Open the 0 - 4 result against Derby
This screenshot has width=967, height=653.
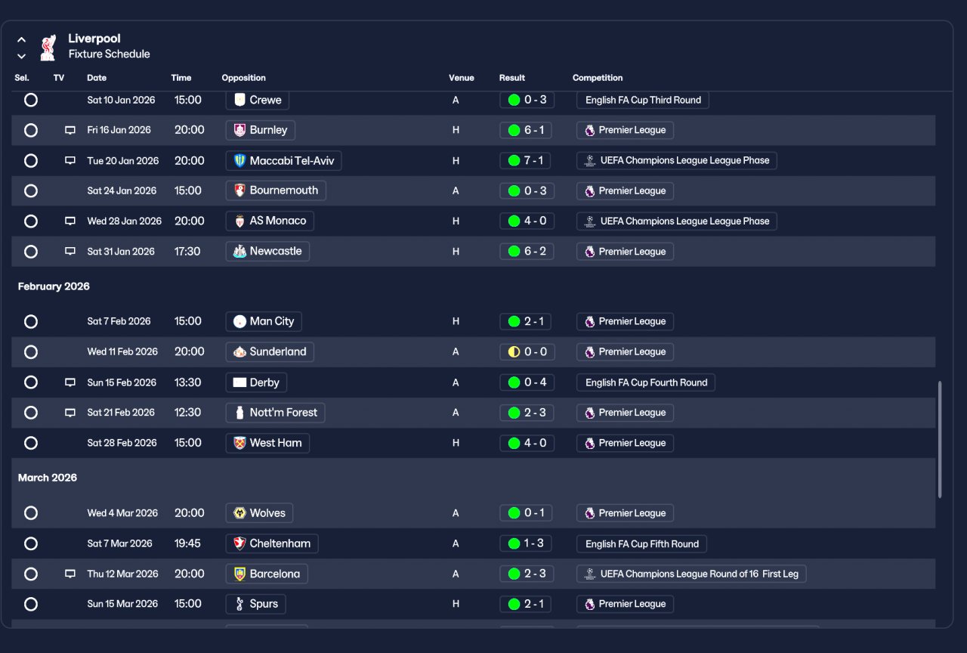coord(527,382)
